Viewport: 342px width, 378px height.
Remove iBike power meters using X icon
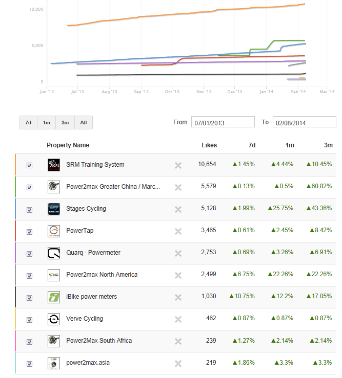pos(178,297)
